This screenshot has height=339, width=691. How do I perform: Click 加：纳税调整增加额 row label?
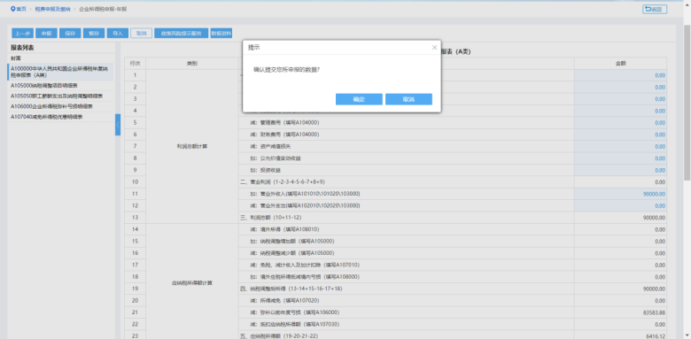pos(293,242)
